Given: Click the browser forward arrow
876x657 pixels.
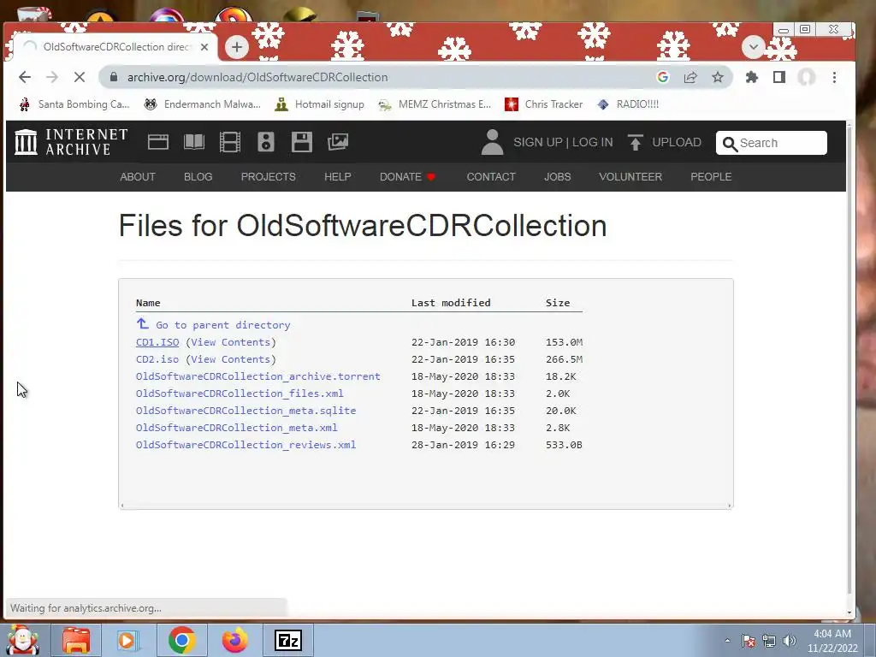Looking at the screenshot, I should click(52, 77).
